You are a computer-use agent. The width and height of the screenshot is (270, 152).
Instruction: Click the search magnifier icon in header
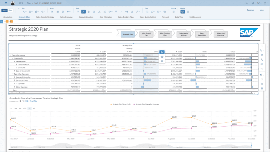(x=247, y=3)
